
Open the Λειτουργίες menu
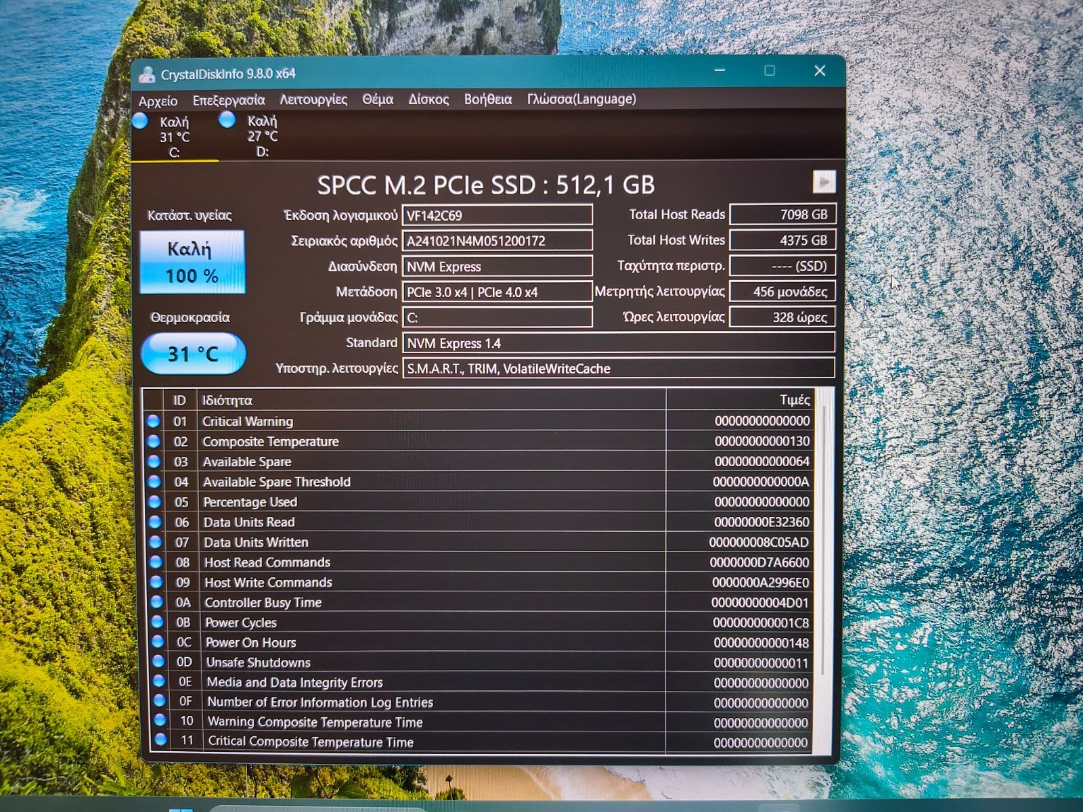click(x=313, y=99)
